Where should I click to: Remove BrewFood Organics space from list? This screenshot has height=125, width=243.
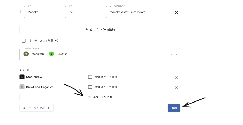176,88
